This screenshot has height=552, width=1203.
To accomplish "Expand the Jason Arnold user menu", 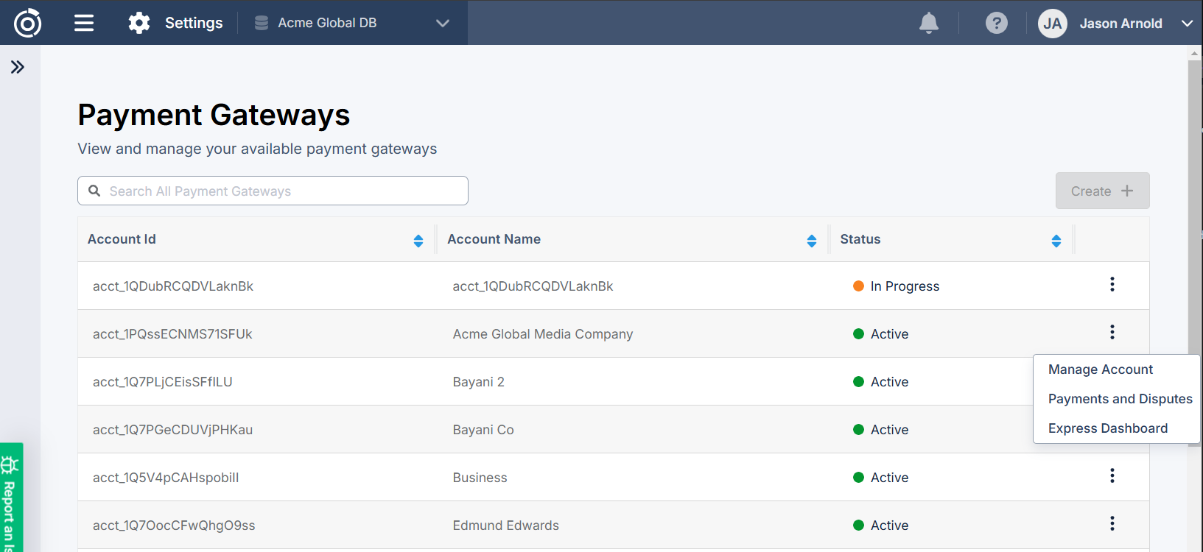I will 1187,24.
